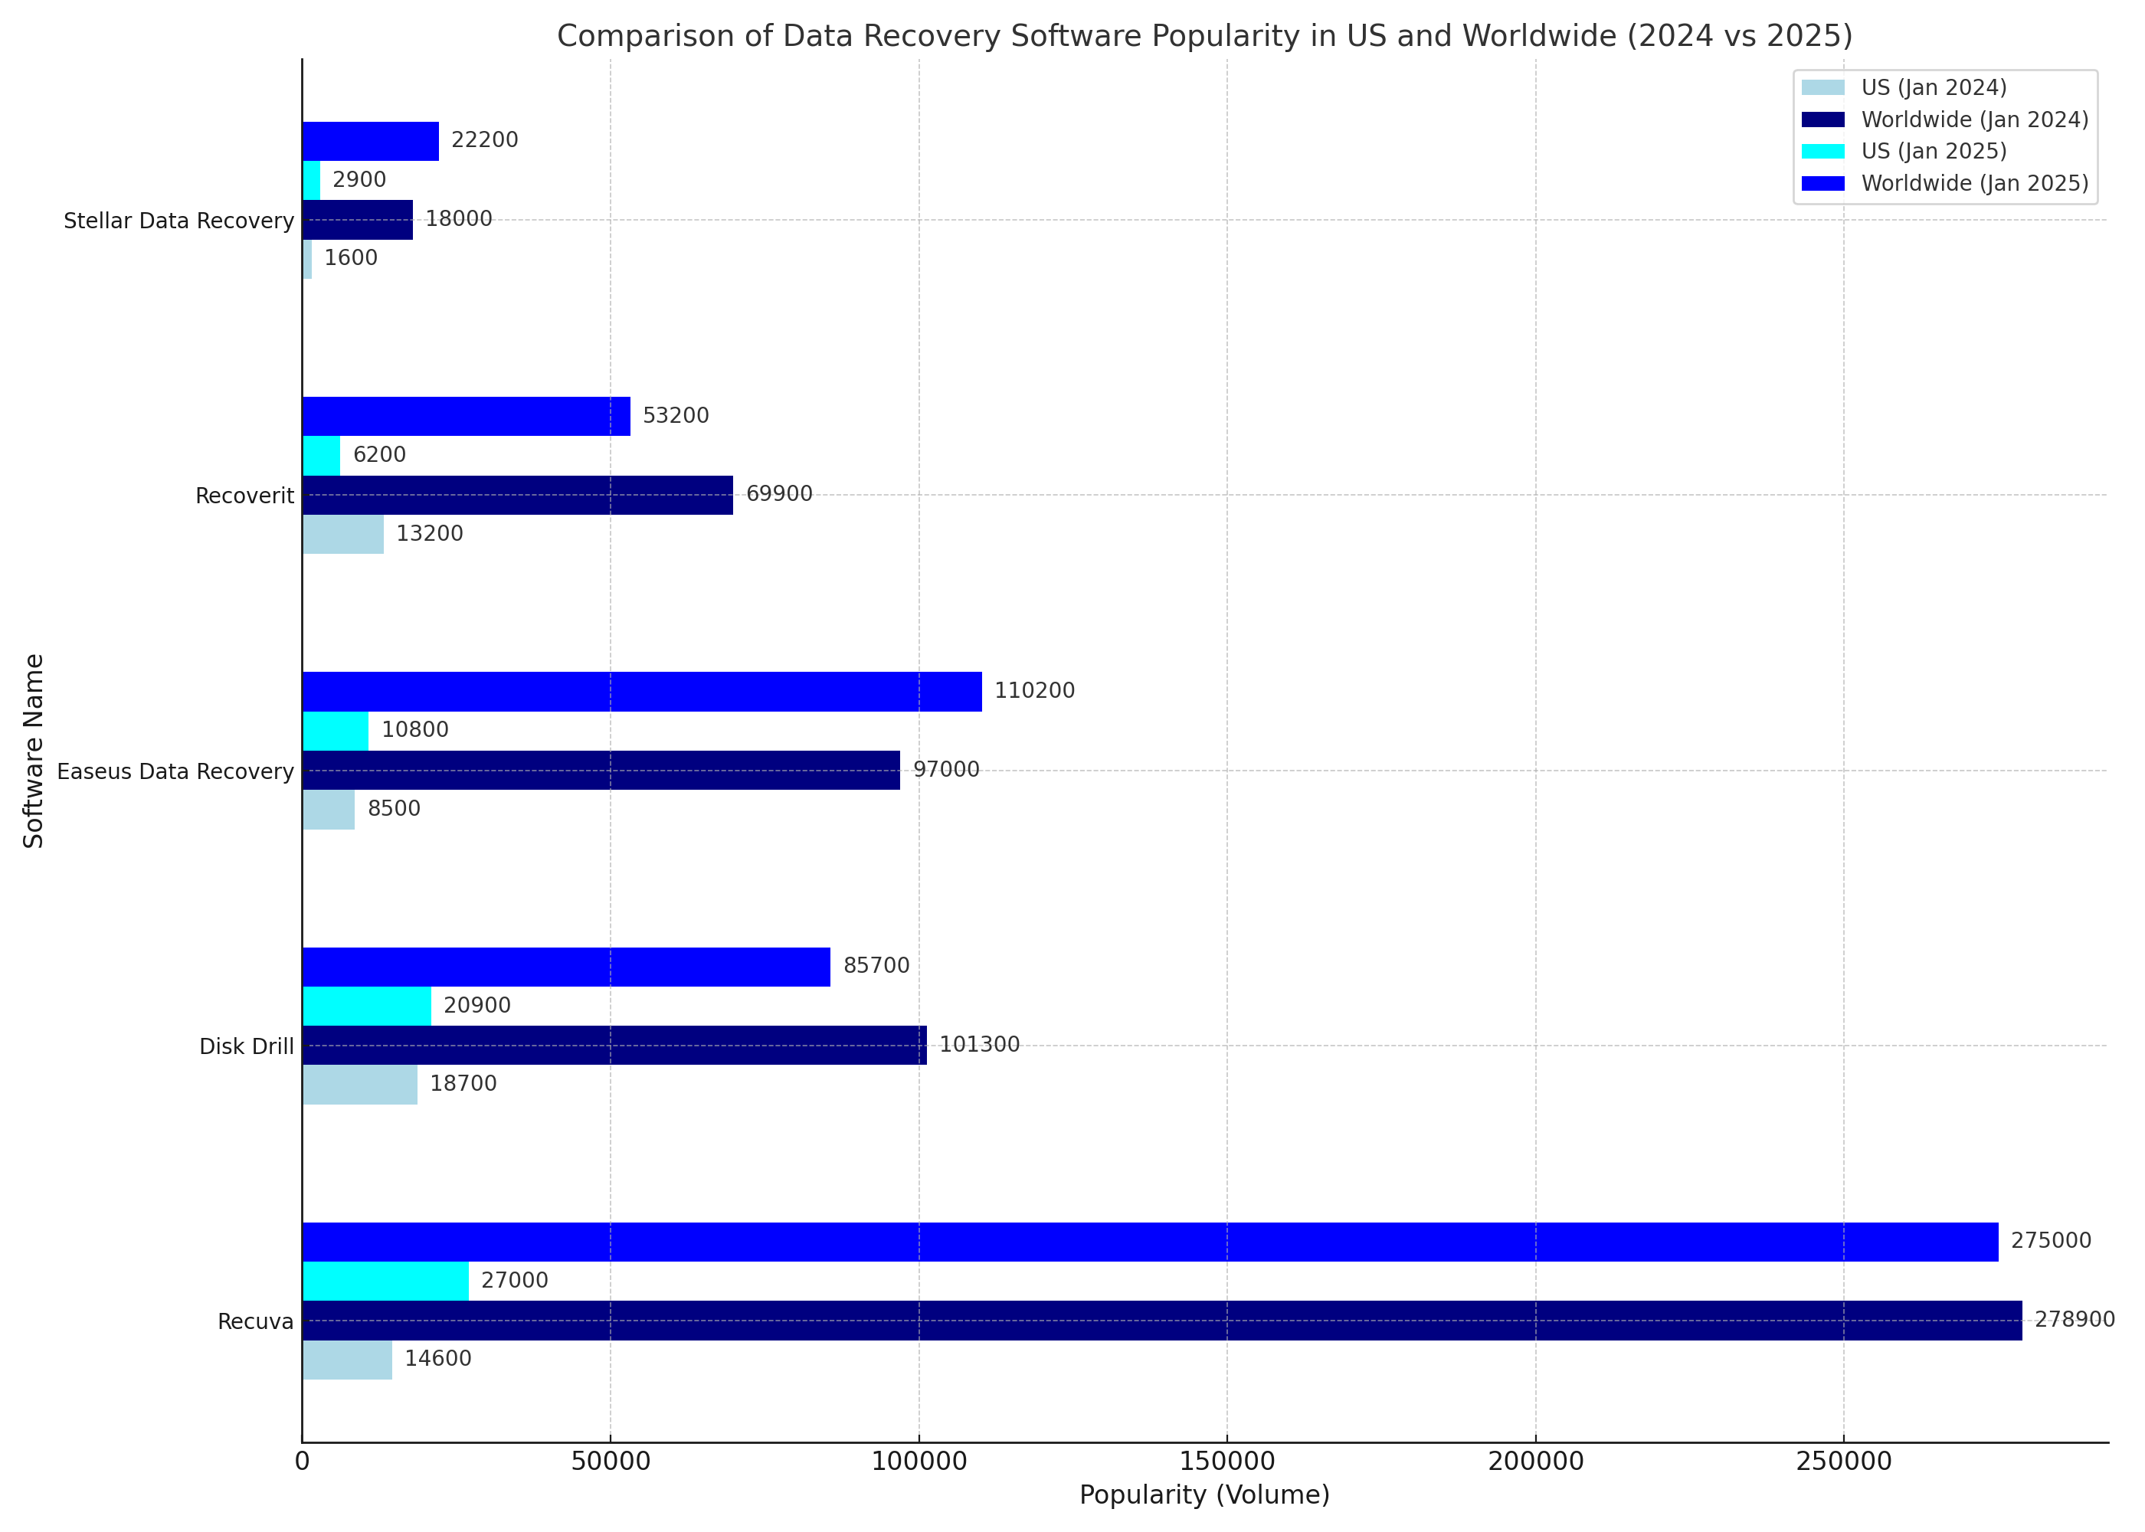
Task: Click the 'Recoverit' axis label
Action: click(x=245, y=496)
